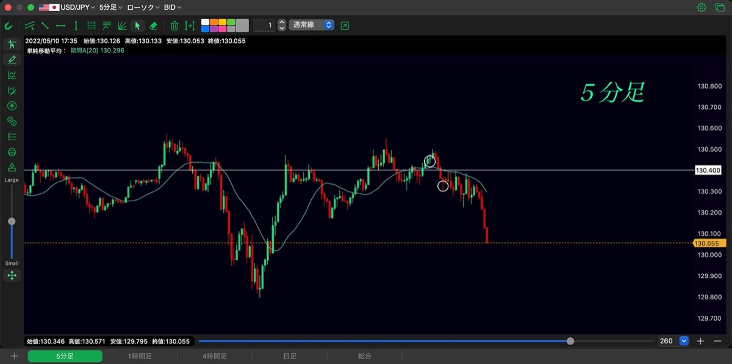The image size is (732, 364).
Task: Open the BID price type dropdown
Action: (x=173, y=7)
